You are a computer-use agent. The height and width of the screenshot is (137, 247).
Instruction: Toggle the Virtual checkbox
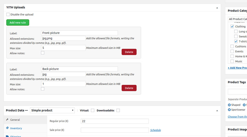(x=92, y=110)
